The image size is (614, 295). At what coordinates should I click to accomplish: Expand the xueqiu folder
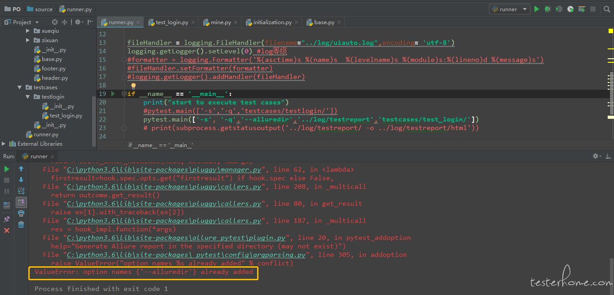[x=28, y=31]
